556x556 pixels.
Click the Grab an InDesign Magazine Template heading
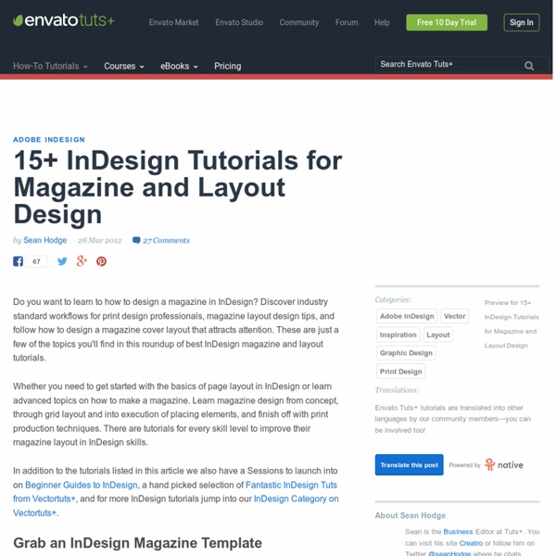tap(137, 543)
